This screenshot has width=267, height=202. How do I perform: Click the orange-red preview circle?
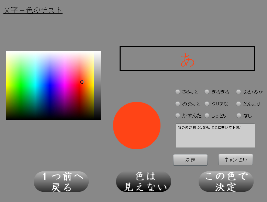click(x=137, y=126)
